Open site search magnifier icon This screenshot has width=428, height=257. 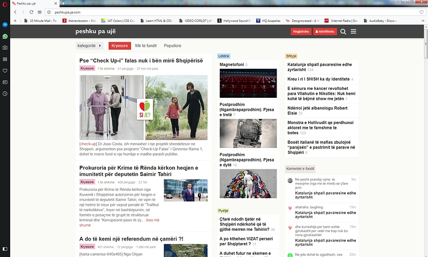tap(343, 32)
